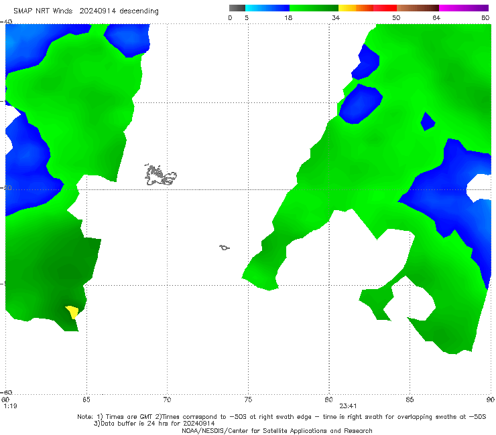
Task: Click the color bar label '5'
Action: (x=247, y=17)
